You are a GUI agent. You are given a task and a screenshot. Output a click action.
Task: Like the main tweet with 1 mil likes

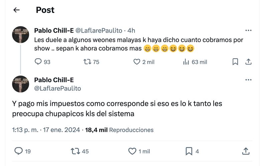pyautogui.click(x=132, y=151)
